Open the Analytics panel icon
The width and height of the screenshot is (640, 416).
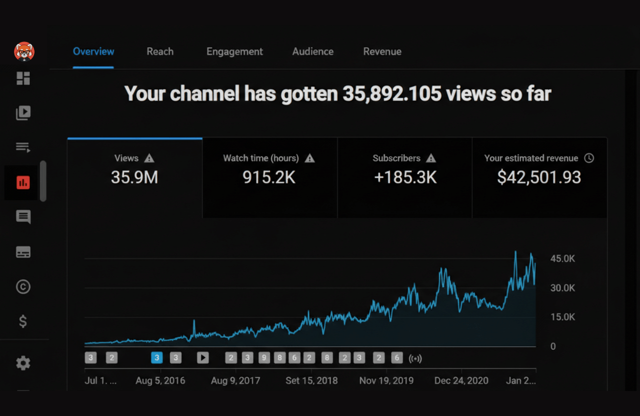(x=23, y=182)
